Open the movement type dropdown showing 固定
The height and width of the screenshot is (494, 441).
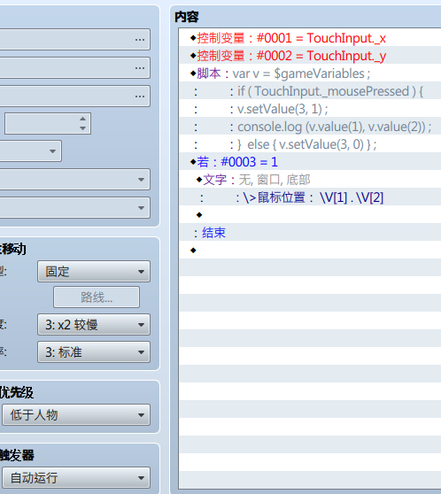pyautogui.click(x=94, y=271)
